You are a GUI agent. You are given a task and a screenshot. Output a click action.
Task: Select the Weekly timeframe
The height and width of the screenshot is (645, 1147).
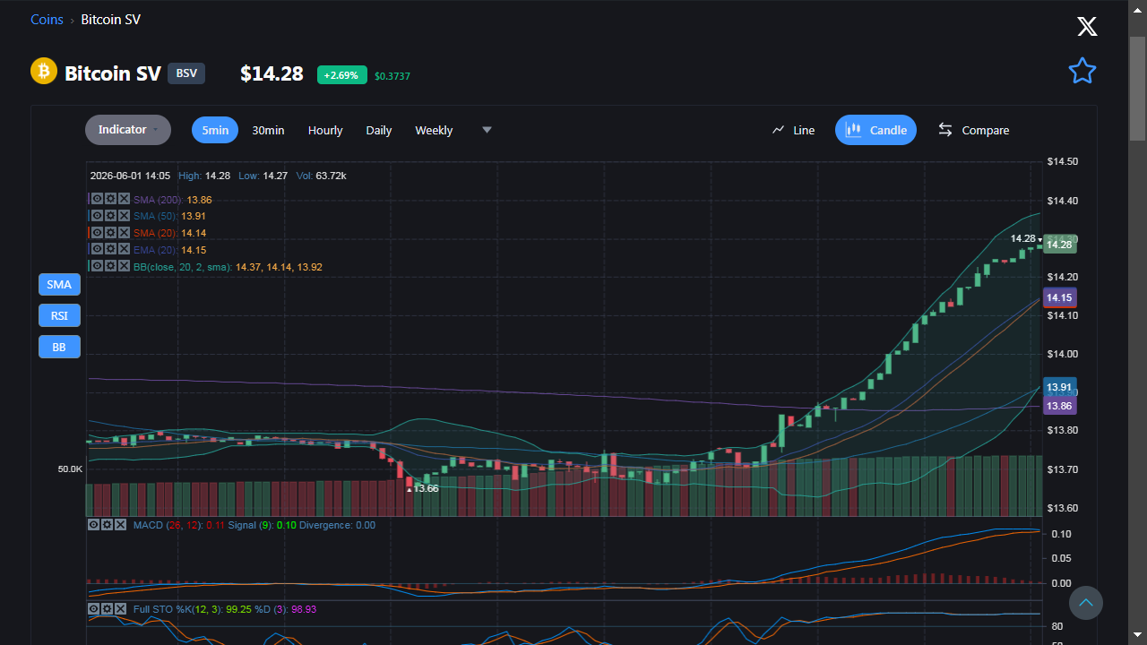(x=434, y=130)
